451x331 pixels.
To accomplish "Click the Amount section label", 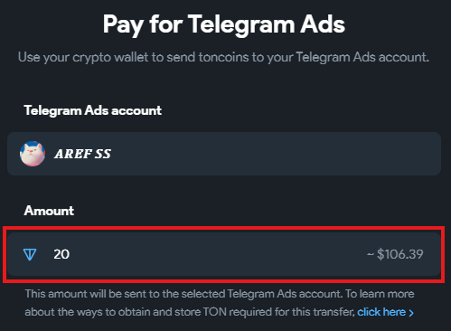I will 49,211.
